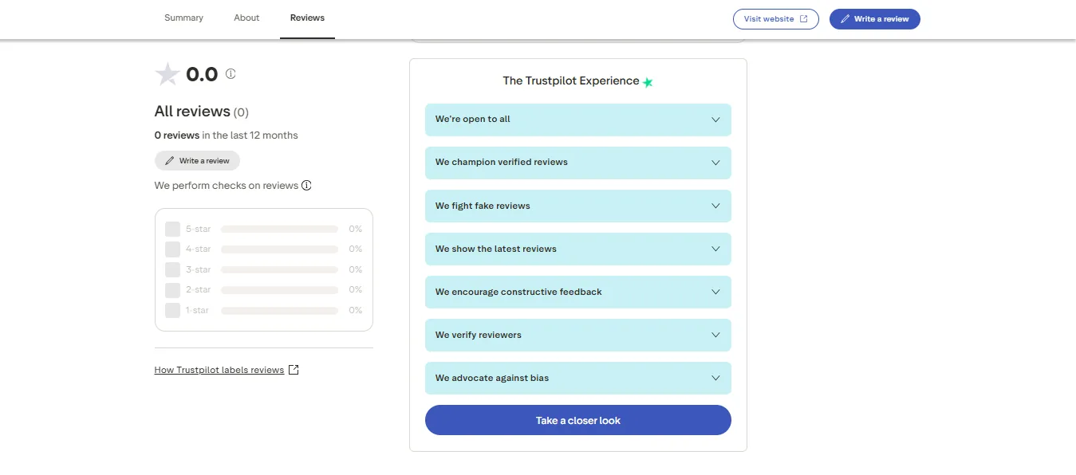Click the pencil icon in the blue Write a review button

pos(845,19)
